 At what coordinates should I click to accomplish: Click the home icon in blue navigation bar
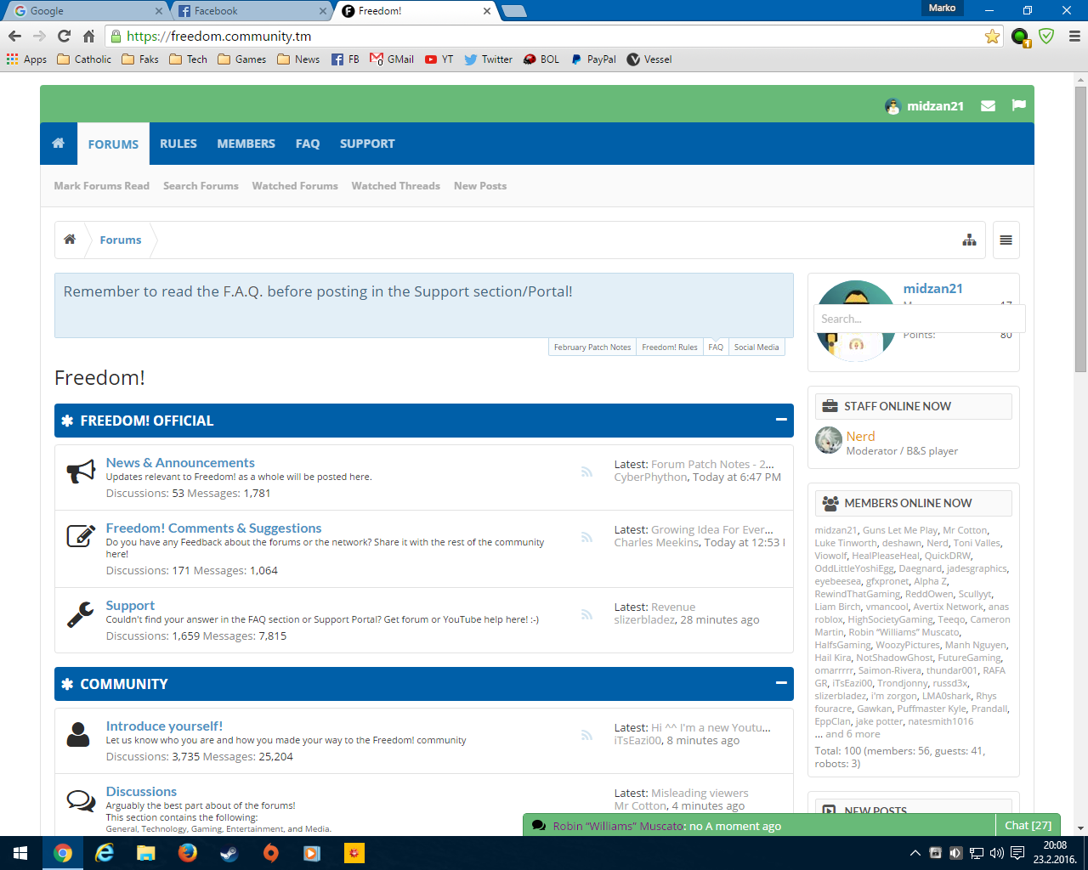coord(59,144)
